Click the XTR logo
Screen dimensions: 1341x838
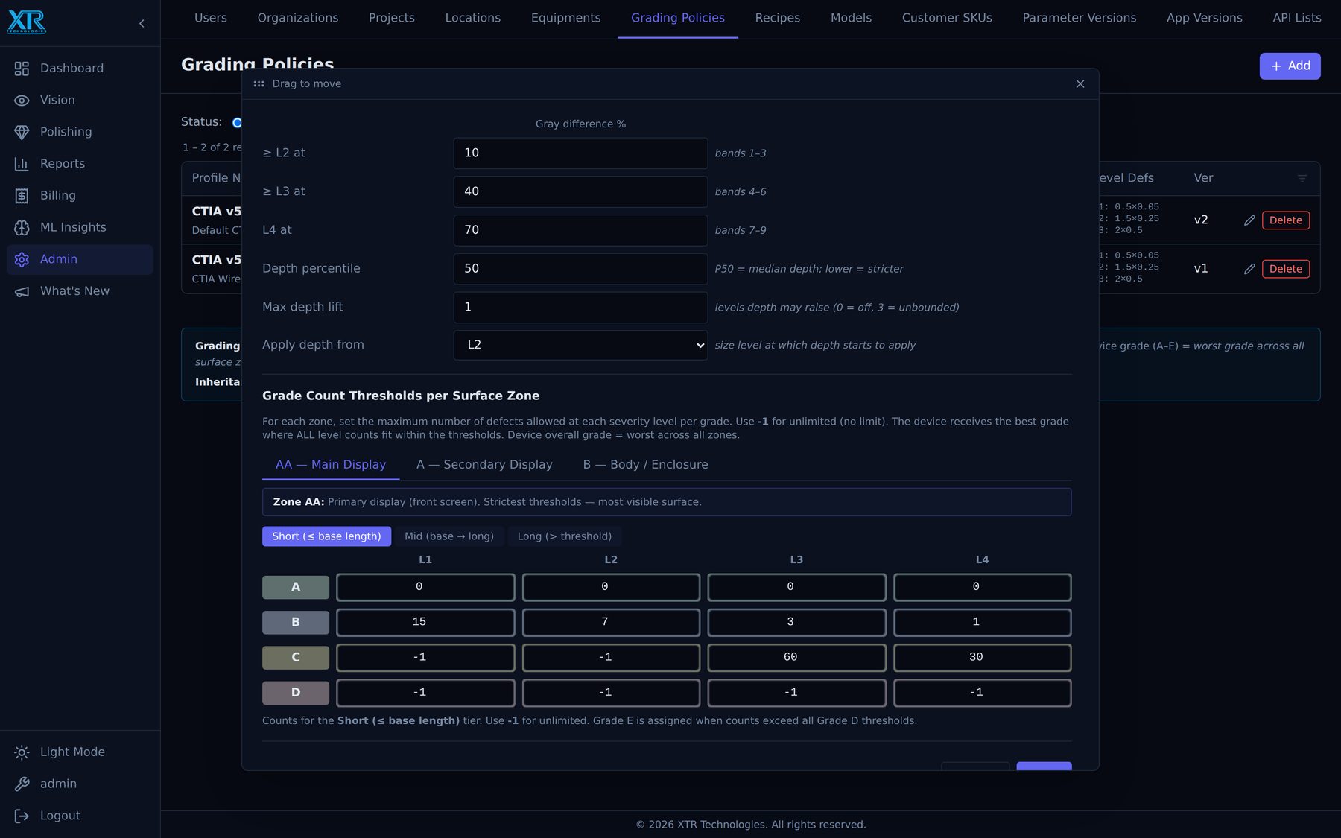click(27, 22)
